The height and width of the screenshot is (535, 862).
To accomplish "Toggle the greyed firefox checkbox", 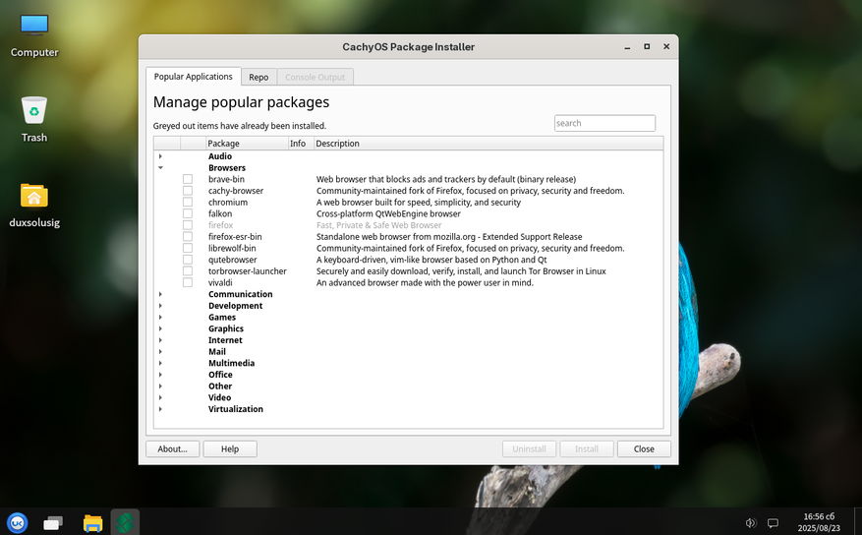I will (x=188, y=225).
